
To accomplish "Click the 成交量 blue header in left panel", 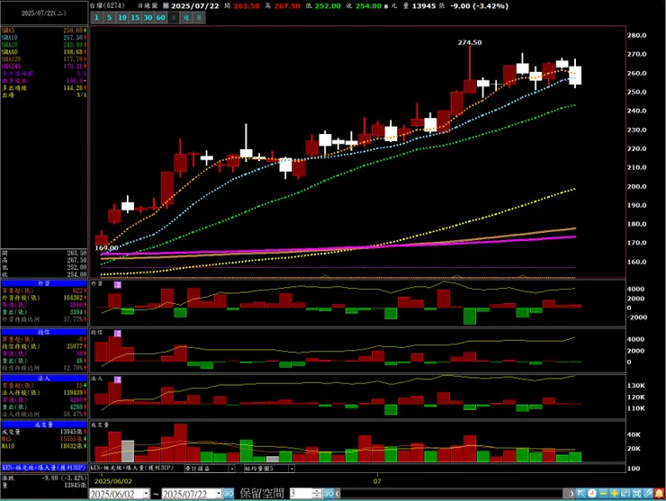I will point(44,425).
